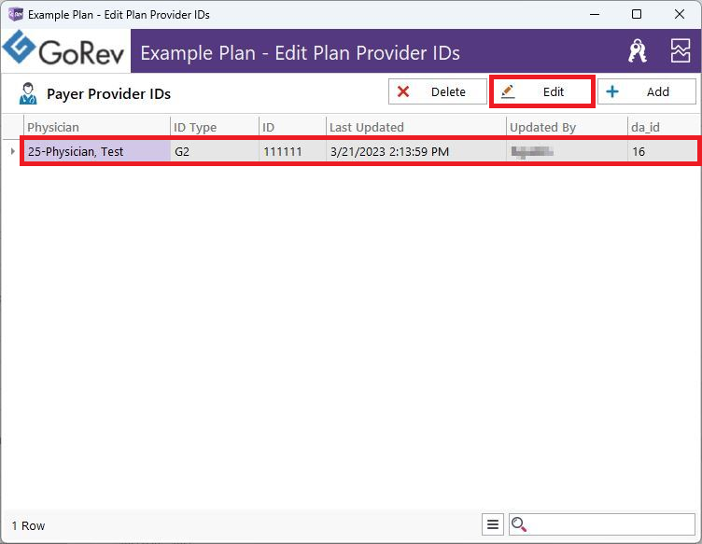This screenshot has width=702, height=544.
Task: Sort by the ID Type column header
Action: (215, 128)
